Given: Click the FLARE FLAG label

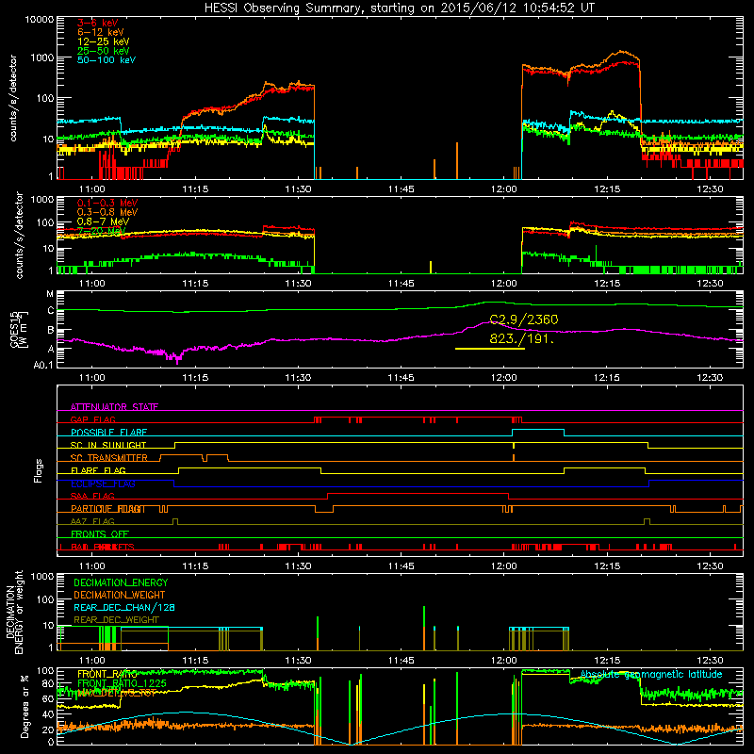Looking at the screenshot, I should tap(98, 470).
